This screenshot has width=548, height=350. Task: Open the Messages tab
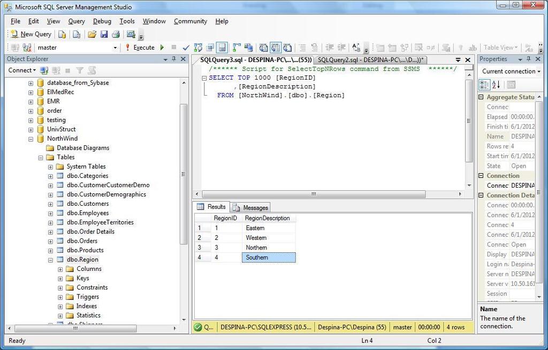[251, 208]
